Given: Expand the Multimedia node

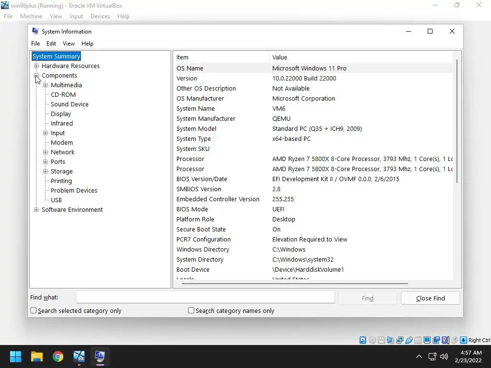Looking at the screenshot, I should coord(46,85).
